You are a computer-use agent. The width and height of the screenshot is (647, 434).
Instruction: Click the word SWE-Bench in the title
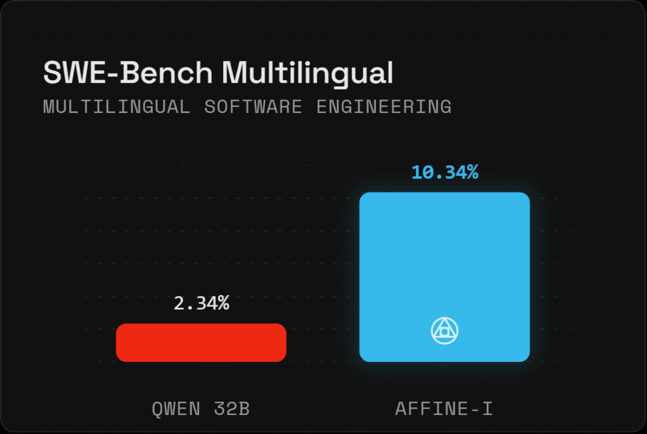click(128, 74)
